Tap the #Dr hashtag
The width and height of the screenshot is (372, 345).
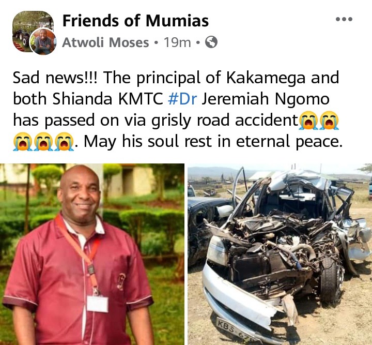[x=182, y=99]
